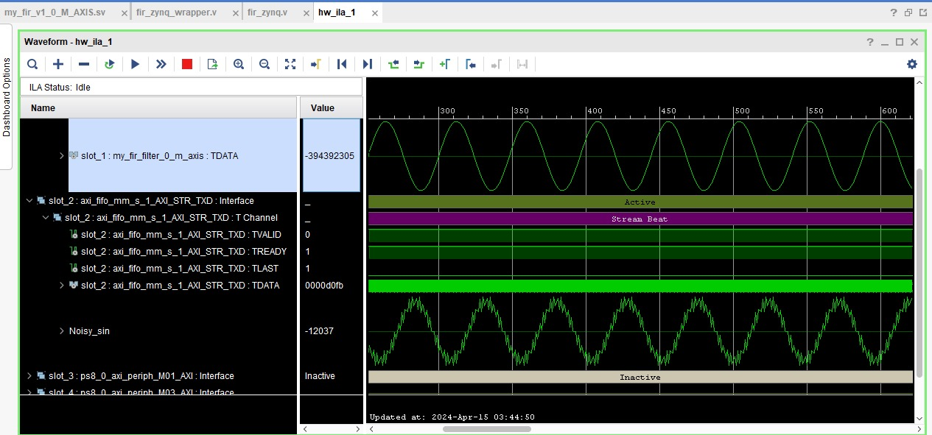Click the horizontal waveform scrollbar thumb
Image resolution: width=932 pixels, height=435 pixels.
click(486, 428)
